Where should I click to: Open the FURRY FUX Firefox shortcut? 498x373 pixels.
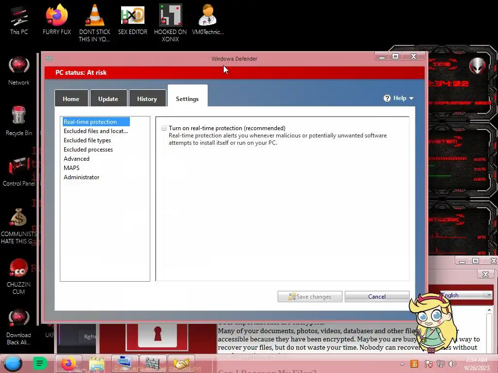(x=56, y=20)
